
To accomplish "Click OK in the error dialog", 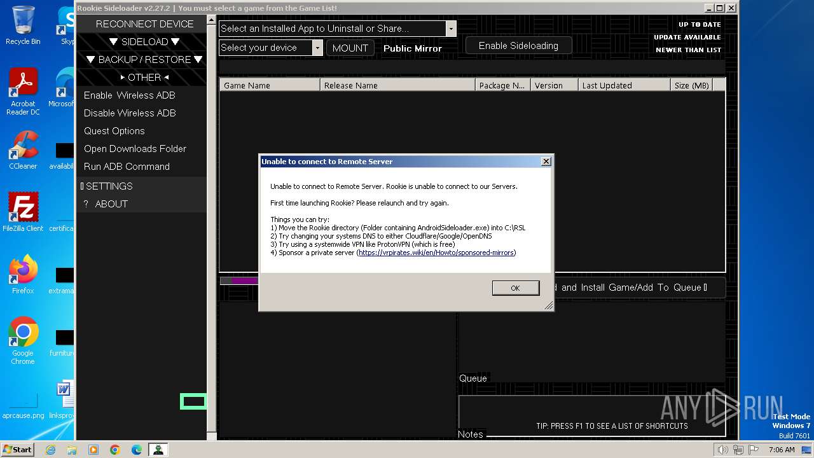I will (516, 288).
